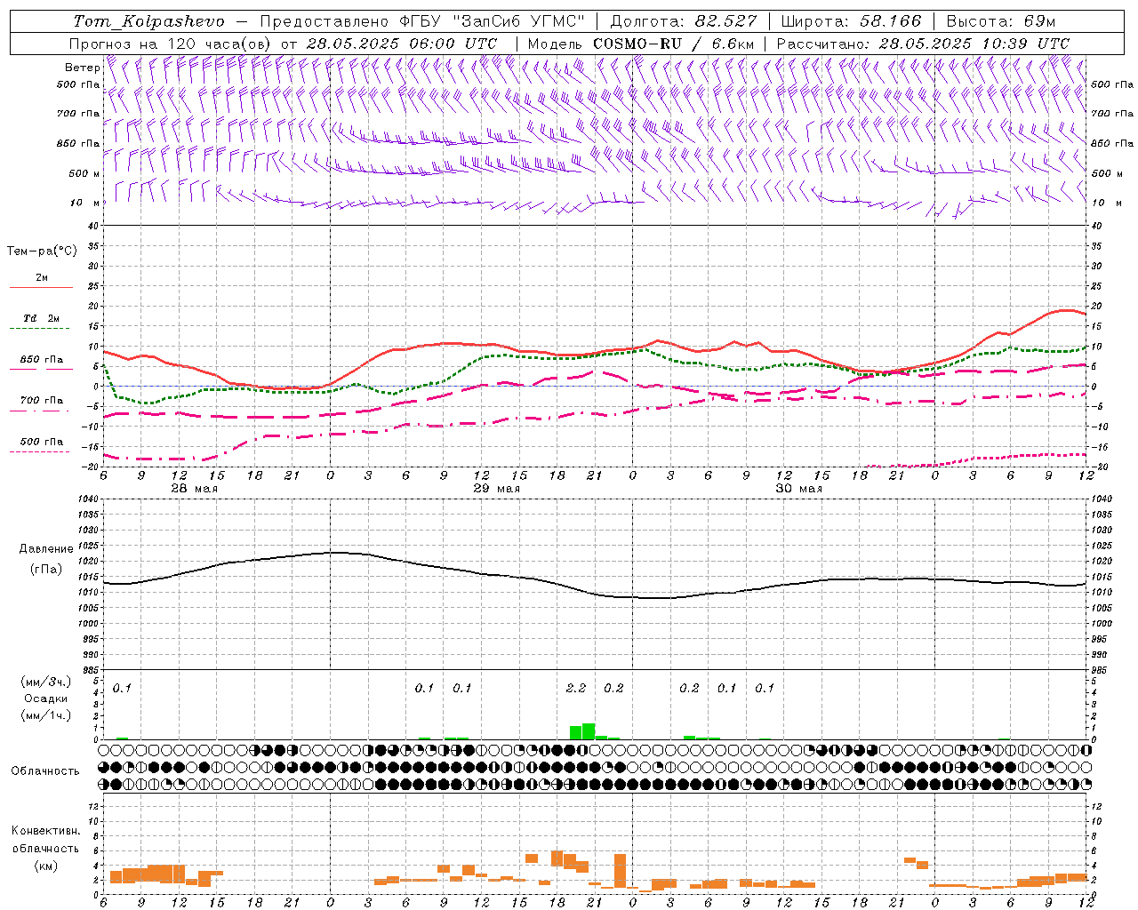Click the "28 мая" date label
The height and width of the screenshot is (910, 1138).
pyautogui.click(x=194, y=489)
